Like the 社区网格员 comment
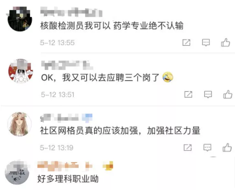This screenshot has width=235, height=190. pos(227,148)
